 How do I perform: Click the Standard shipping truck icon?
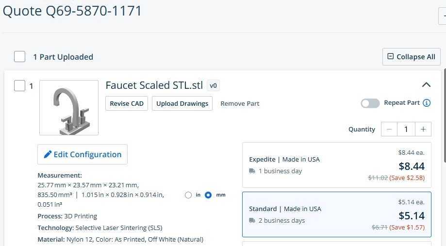(252, 220)
